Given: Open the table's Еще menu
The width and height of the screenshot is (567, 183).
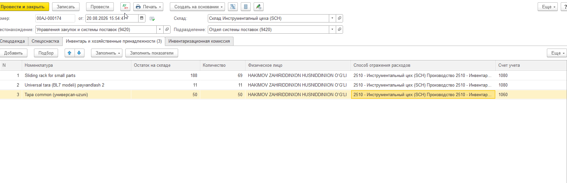Looking at the screenshot, I should (x=557, y=53).
